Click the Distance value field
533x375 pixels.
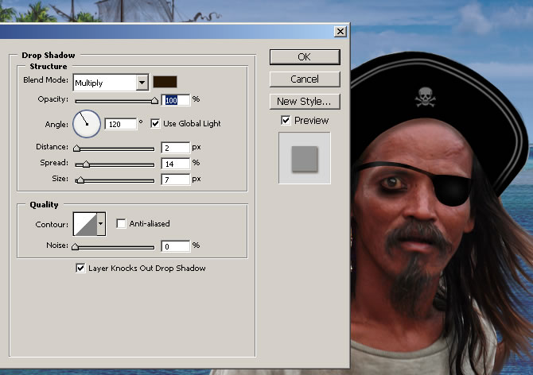coord(175,148)
